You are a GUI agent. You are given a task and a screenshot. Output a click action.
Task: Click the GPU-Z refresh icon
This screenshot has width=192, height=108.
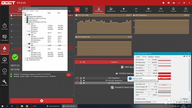point(187,56)
